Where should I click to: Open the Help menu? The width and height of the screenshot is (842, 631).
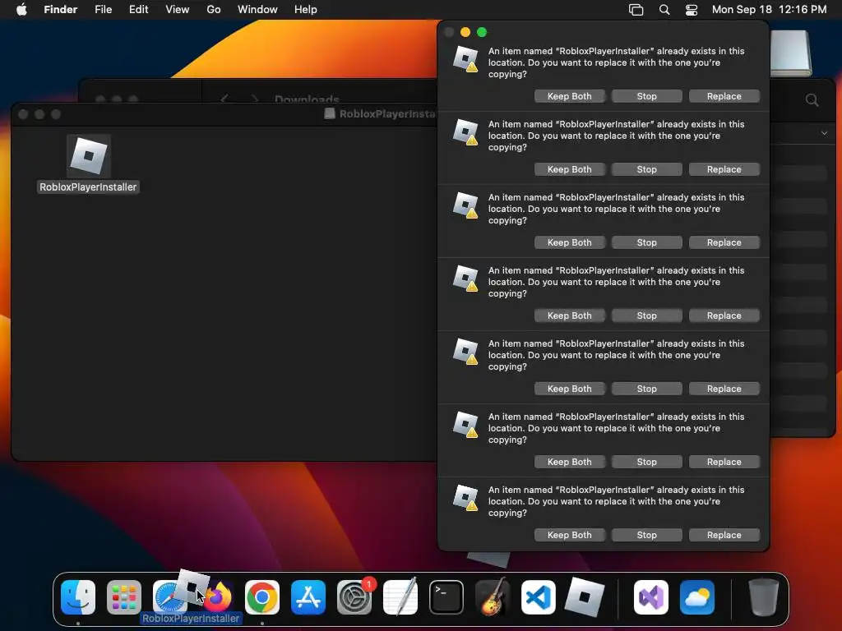coord(306,10)
